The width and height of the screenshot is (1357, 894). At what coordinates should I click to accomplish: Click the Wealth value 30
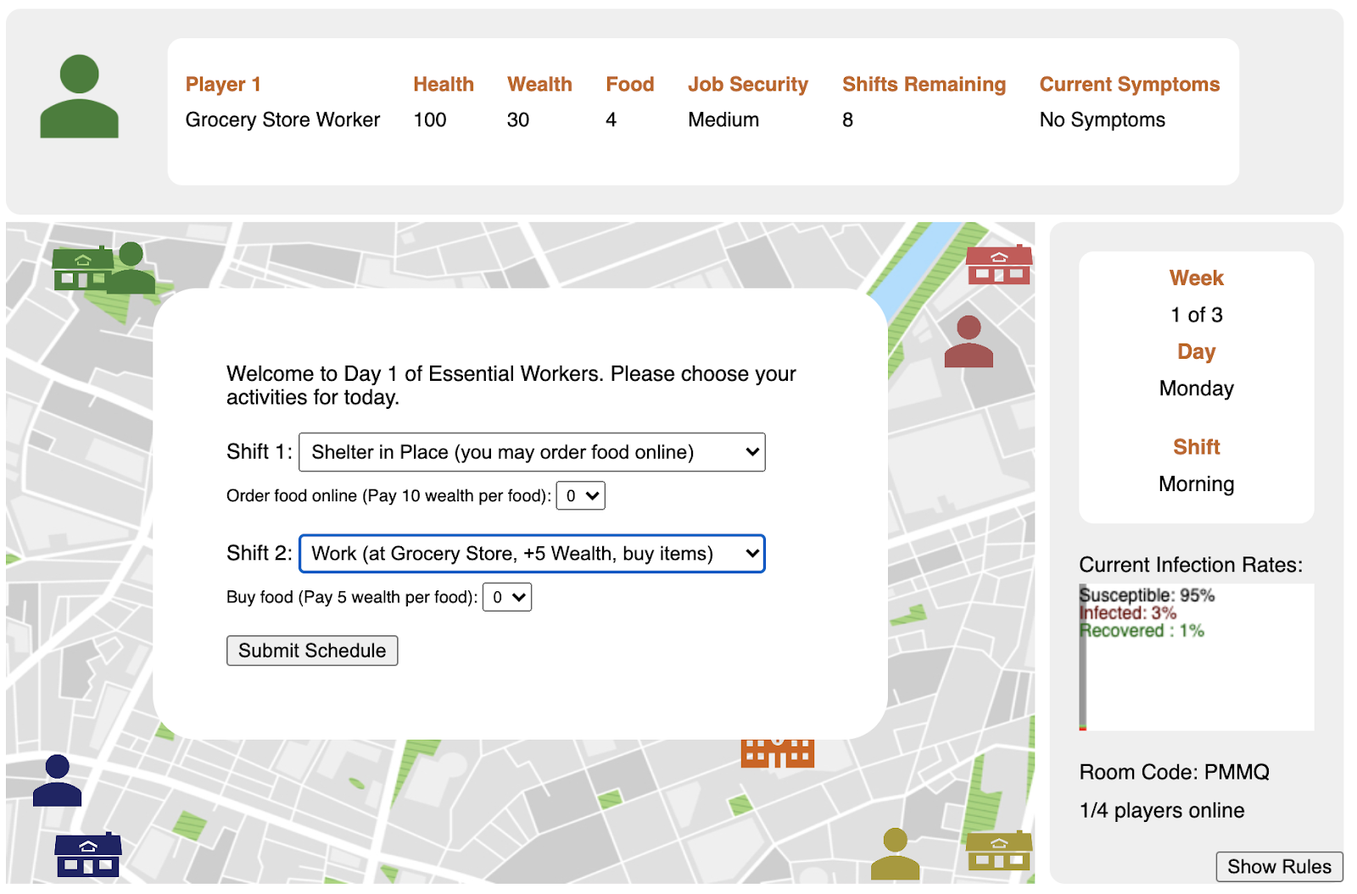click(x=518, y=120)
